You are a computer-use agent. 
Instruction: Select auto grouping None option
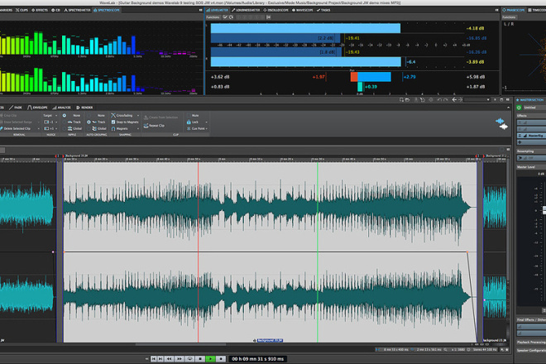coord(89,115)
